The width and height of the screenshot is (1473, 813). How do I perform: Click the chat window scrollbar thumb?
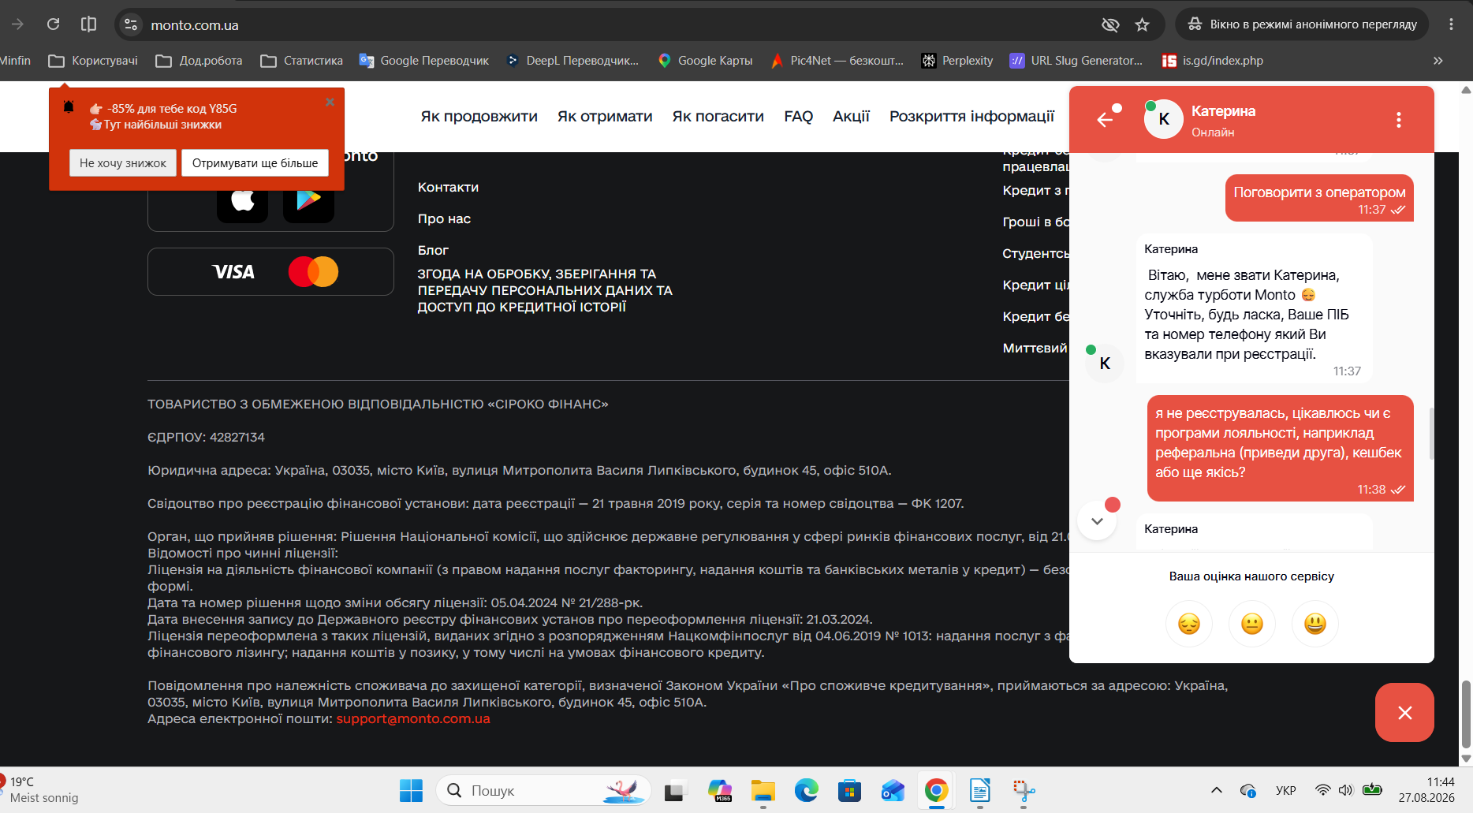coord(1431,433)
